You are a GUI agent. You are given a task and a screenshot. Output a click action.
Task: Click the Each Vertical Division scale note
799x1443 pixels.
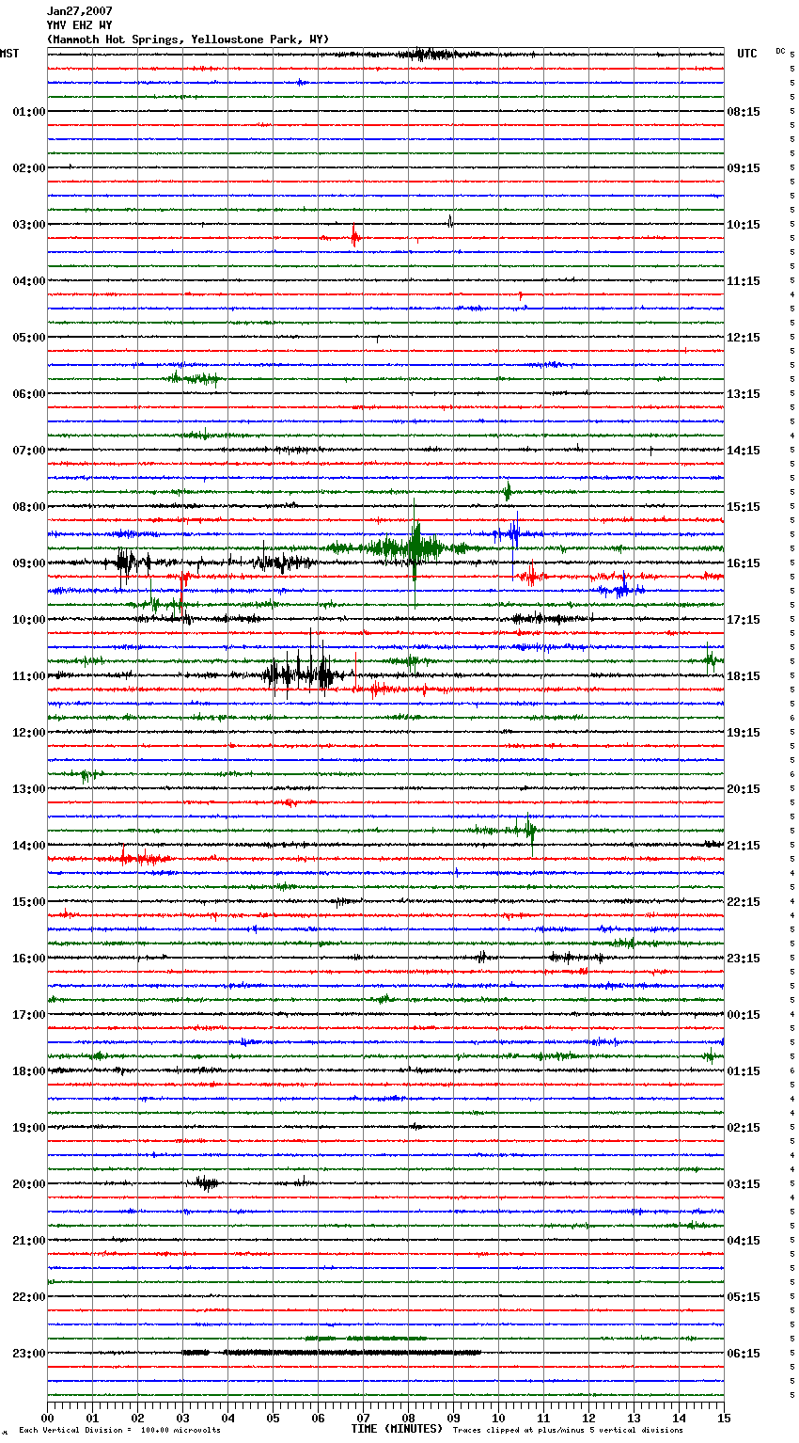pos(120,1430)
